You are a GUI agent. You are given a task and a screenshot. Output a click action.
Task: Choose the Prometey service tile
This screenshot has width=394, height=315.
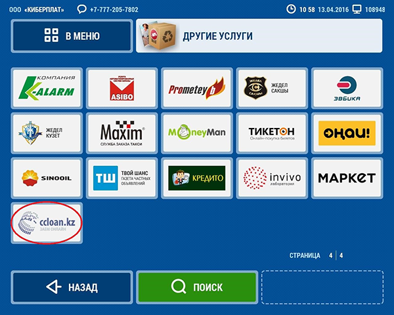[197, 88]
